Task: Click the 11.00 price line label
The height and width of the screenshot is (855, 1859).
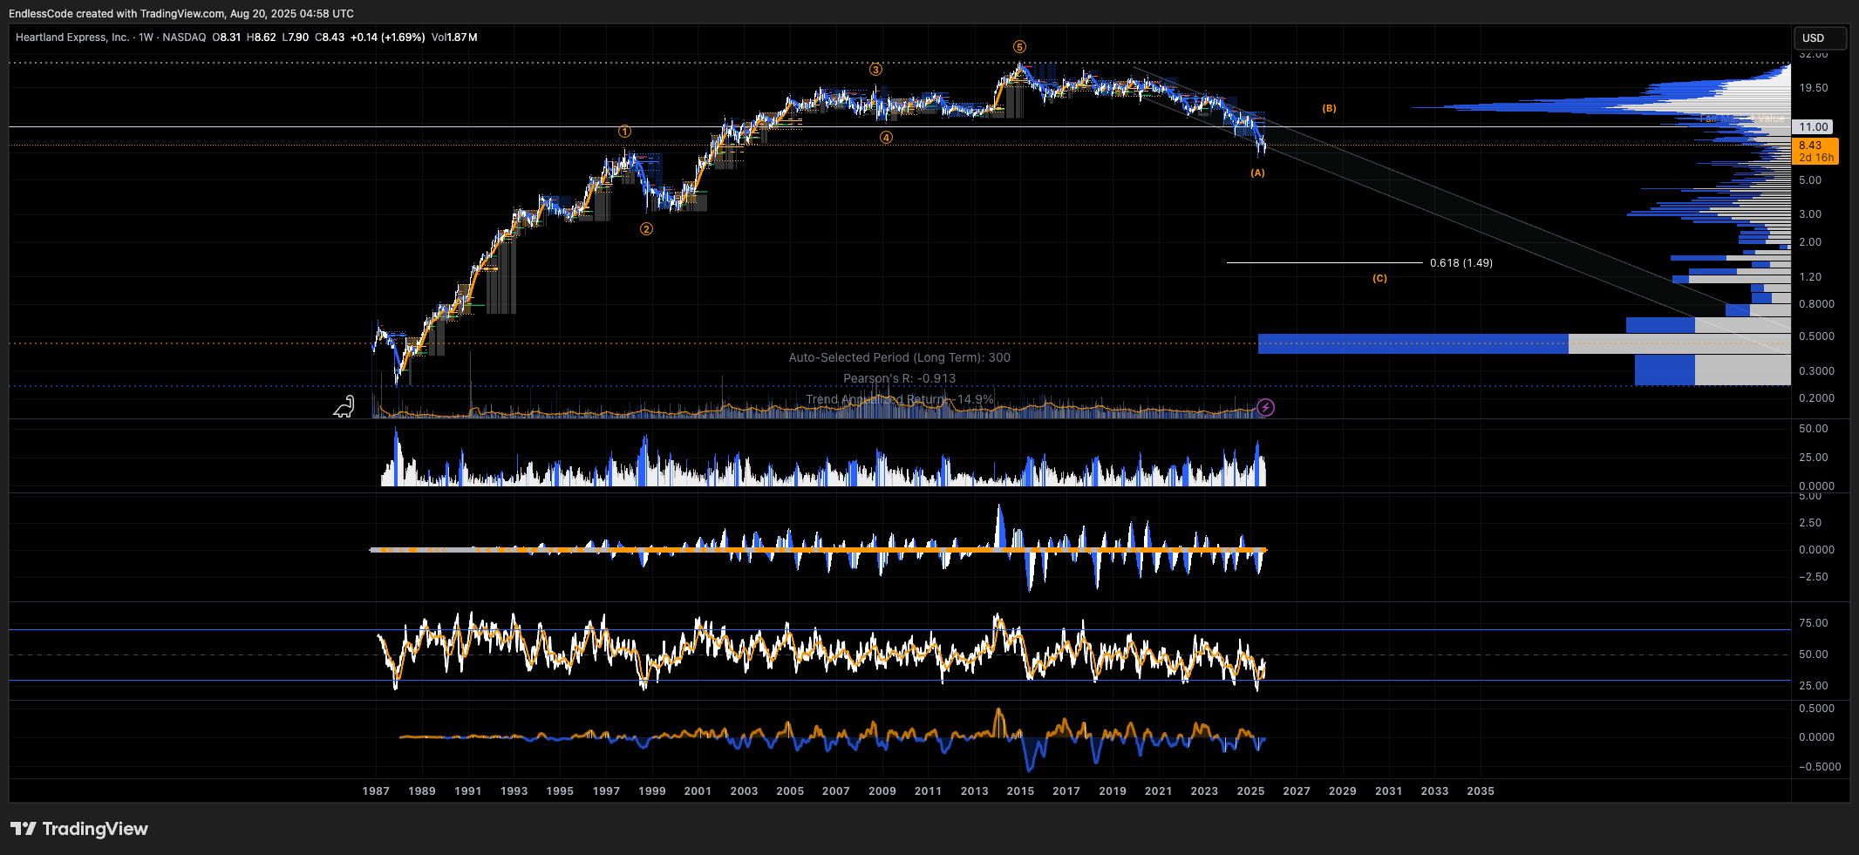Action: click(1814, 127)
